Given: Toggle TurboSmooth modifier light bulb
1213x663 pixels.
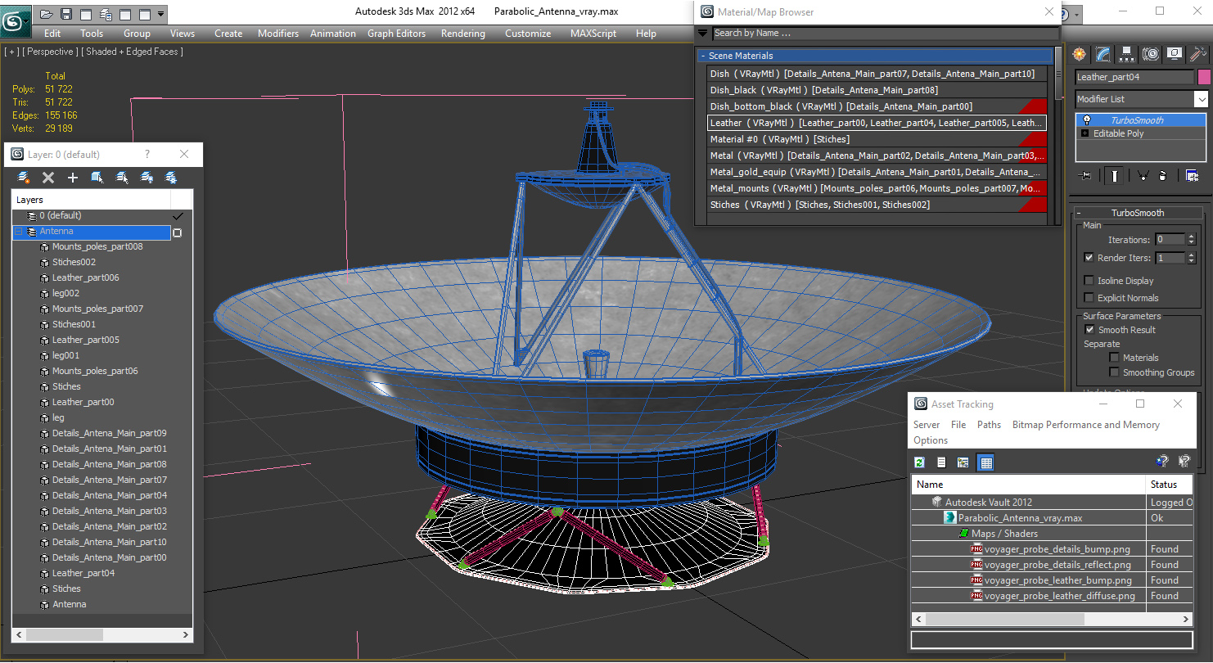Looking at the screenshot, I should 1086,120.
